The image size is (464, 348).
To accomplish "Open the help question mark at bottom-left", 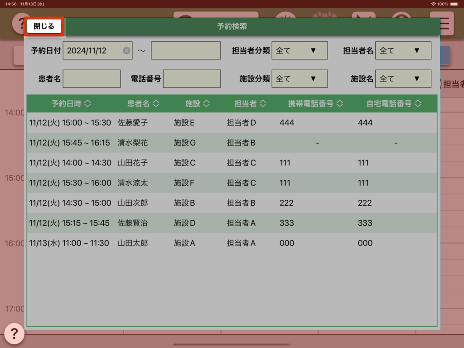I will tap(14, 334).
